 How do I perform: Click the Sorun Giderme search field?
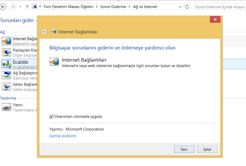click(219, 7)
